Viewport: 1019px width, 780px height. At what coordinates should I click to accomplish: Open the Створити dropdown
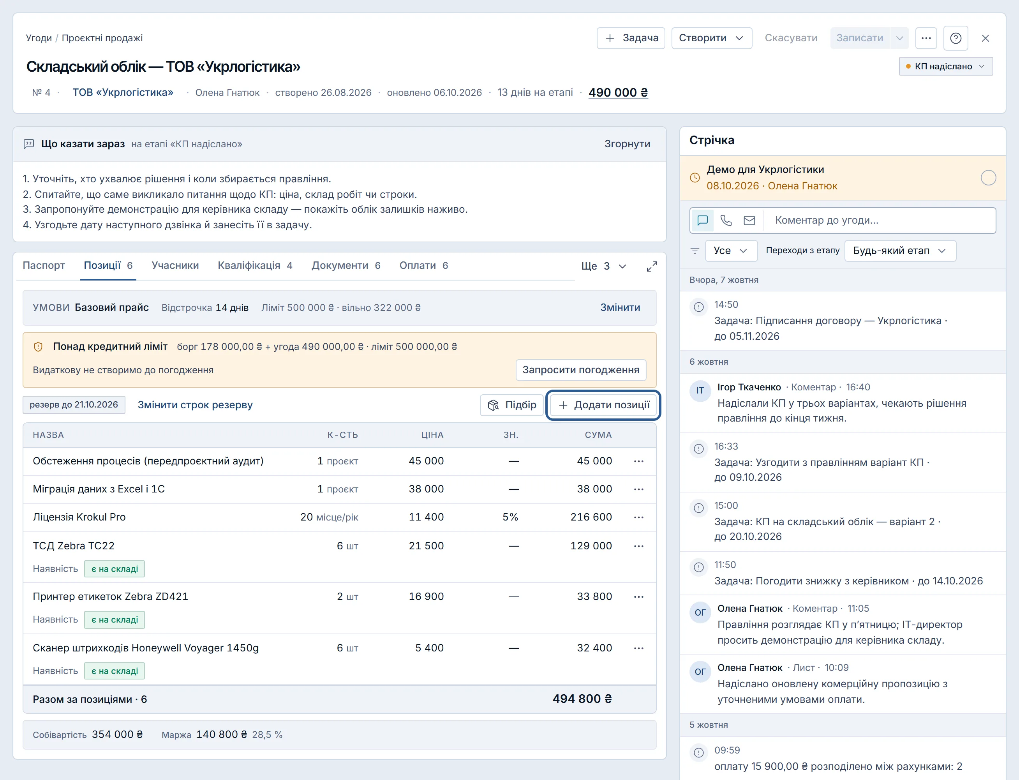click(x=711, y=38)
